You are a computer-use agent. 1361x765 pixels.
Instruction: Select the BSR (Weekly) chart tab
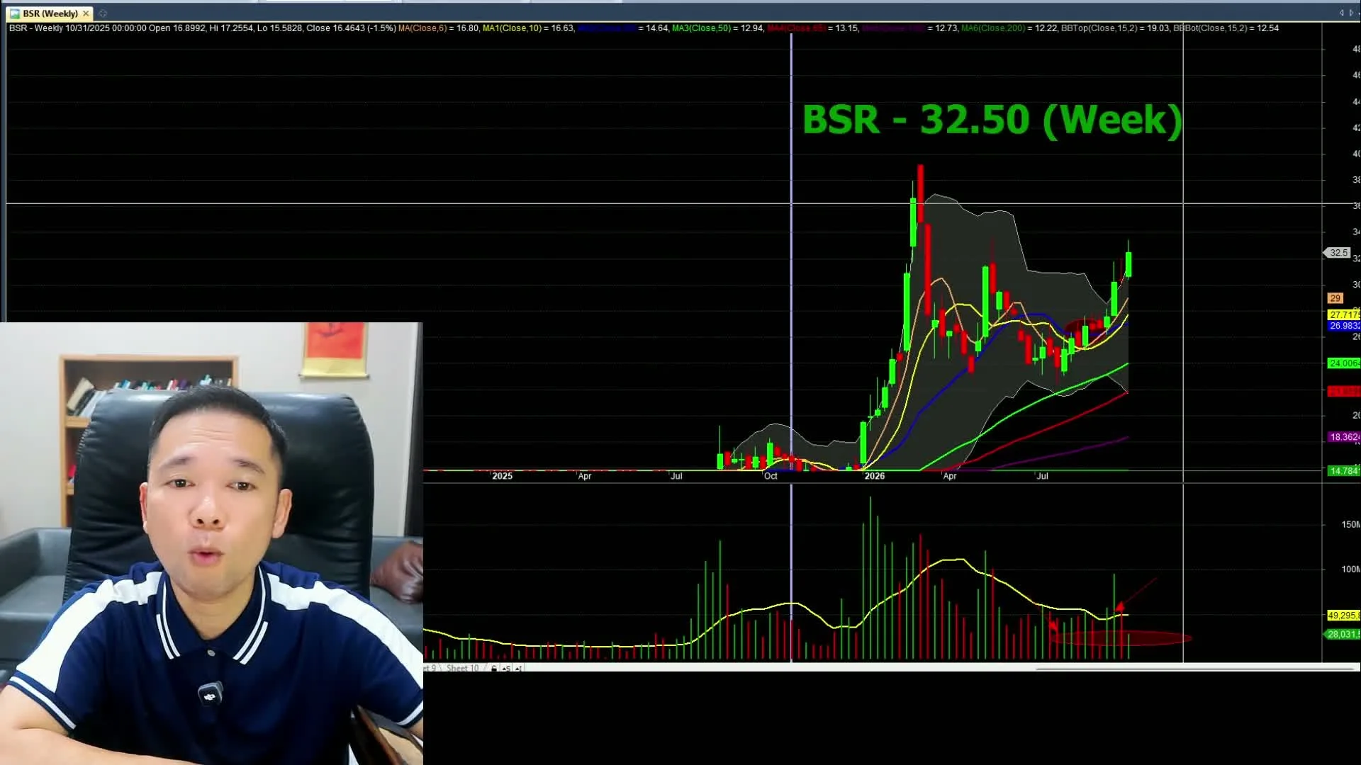point(50,13)
